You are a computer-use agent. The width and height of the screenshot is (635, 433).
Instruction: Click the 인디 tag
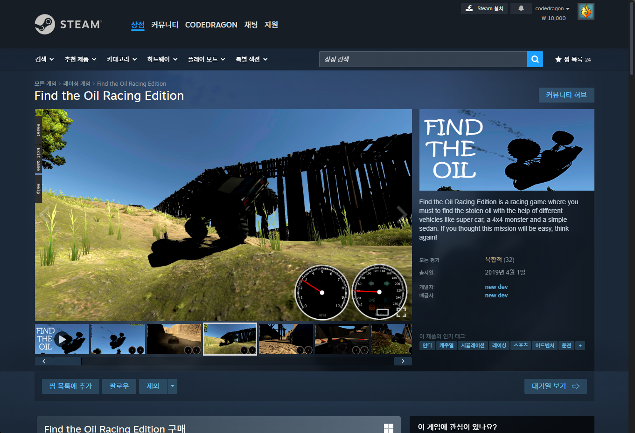click(427, 345)
